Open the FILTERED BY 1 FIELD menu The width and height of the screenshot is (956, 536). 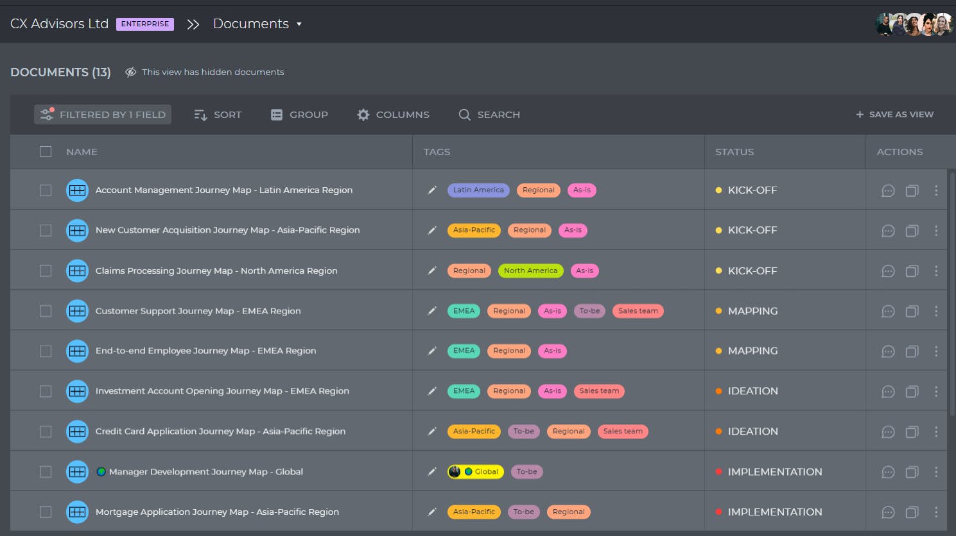click(x=102, y=114)
